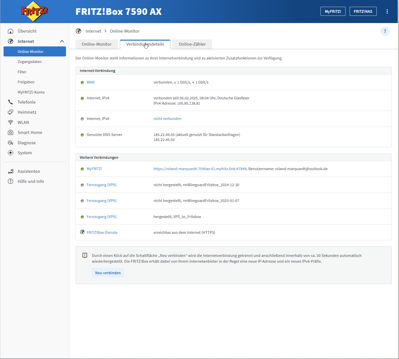Open Telefonie menu
Screen dimensions: 399x359
(27, 102)
